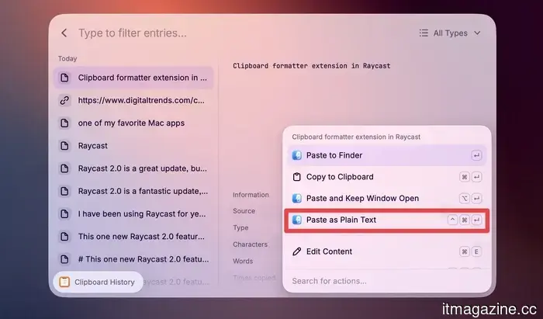Click Finder icon beside Paste to Finder
Screen dimensions: 543x319
(297, 155)
